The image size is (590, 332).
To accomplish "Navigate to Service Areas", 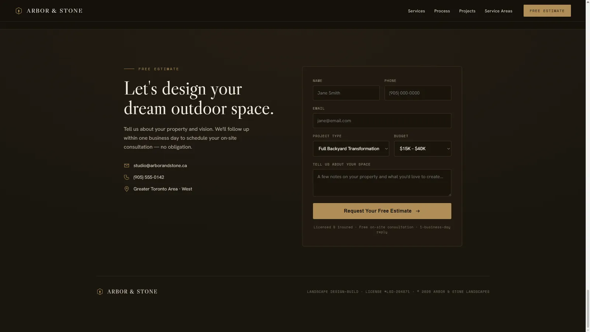I will click(x=498, y=11).
